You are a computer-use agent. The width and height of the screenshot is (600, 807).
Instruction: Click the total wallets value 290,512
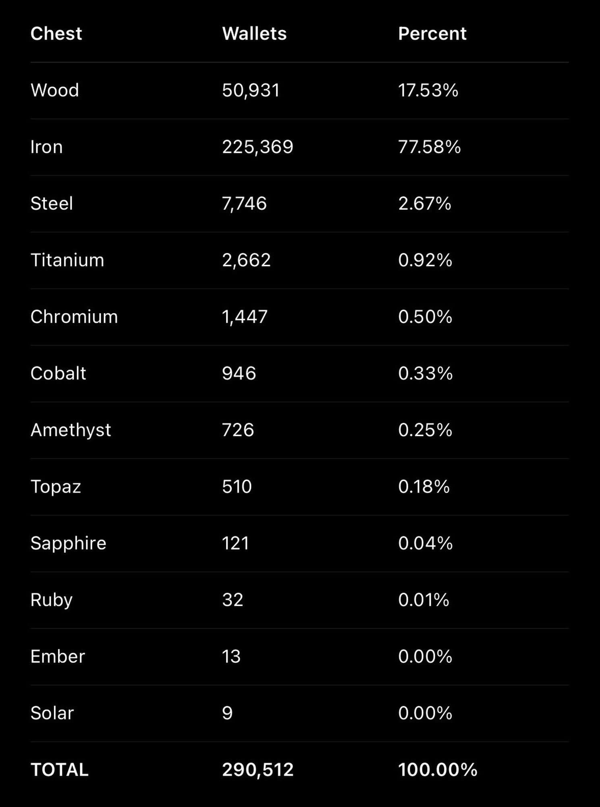[x=257, y=770]
